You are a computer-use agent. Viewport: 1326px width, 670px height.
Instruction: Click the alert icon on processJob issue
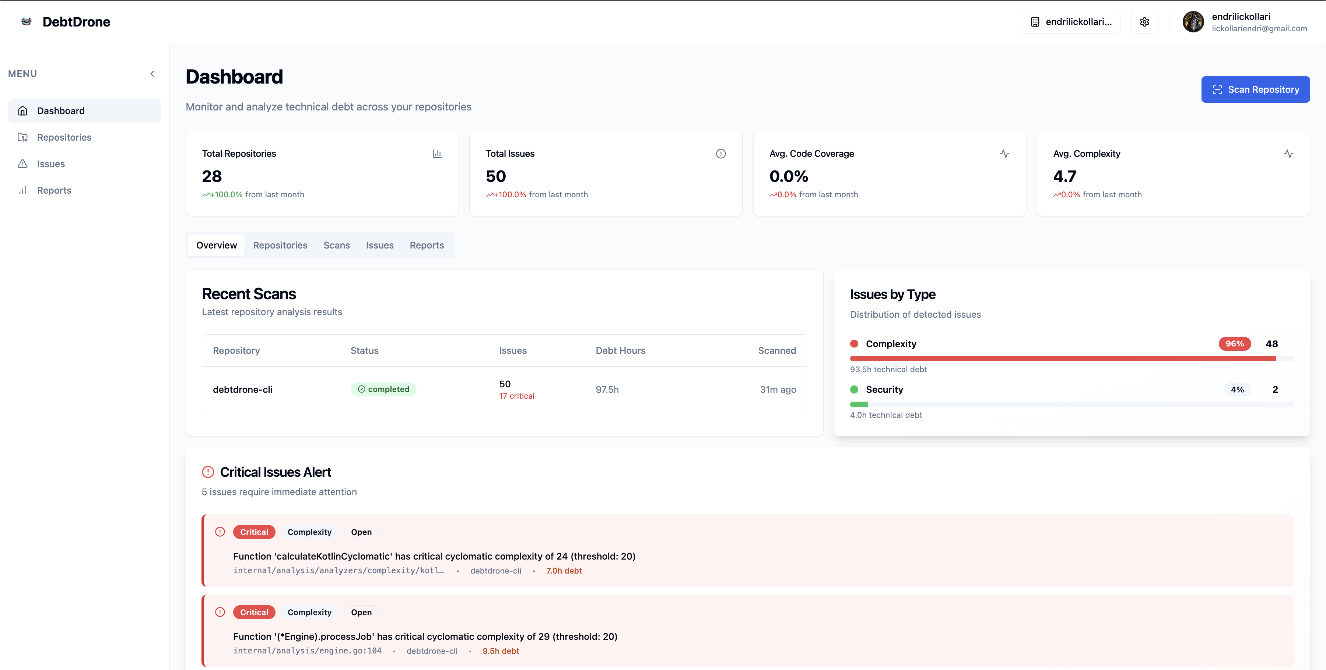click(220, 612)
